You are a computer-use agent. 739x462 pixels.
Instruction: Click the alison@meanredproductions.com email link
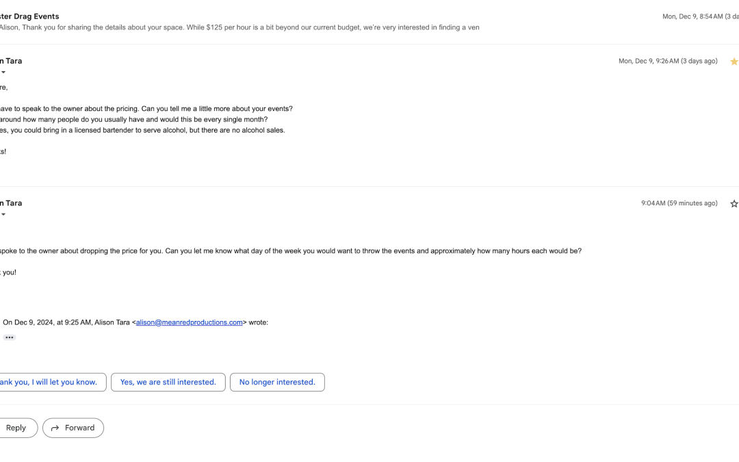pos(189,322)
